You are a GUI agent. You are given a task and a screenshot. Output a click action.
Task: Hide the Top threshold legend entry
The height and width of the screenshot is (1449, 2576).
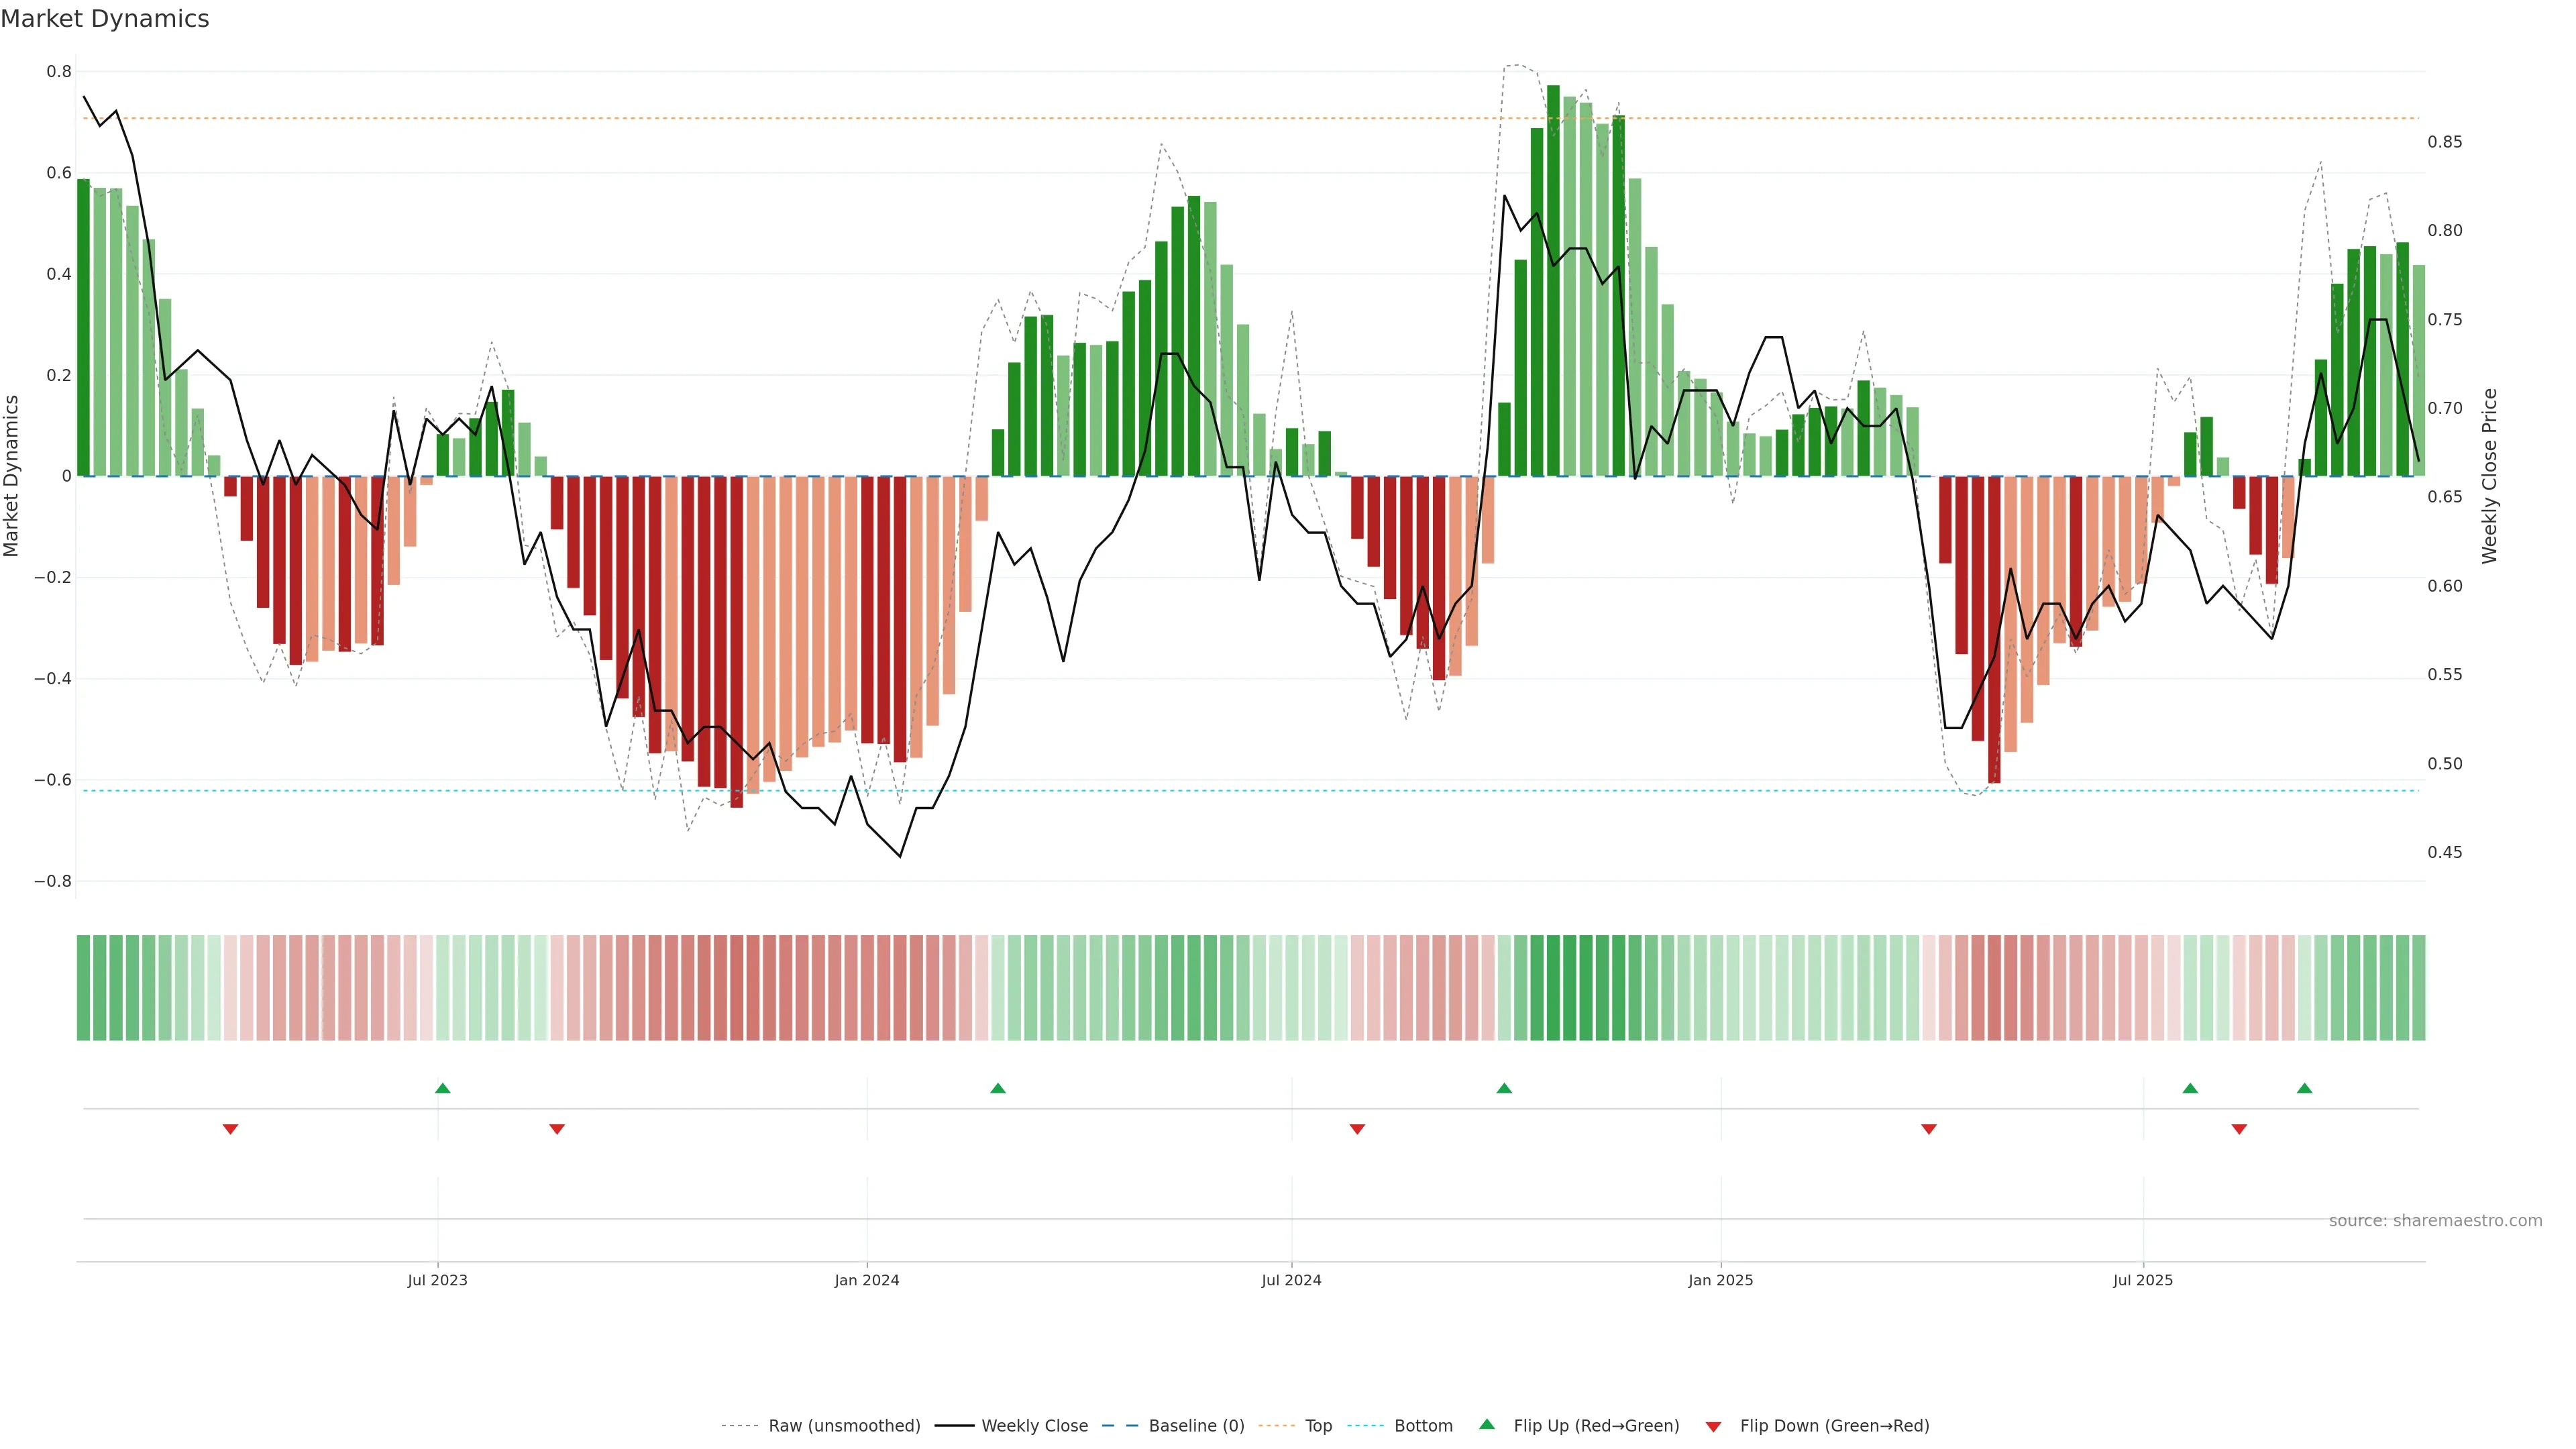point(1318,1426)
